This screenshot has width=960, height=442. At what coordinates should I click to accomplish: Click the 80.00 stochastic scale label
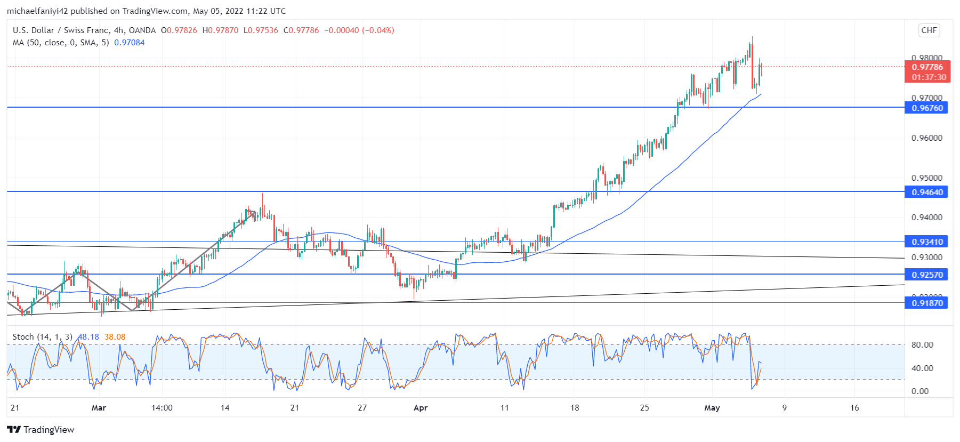(x=922, y=345)
